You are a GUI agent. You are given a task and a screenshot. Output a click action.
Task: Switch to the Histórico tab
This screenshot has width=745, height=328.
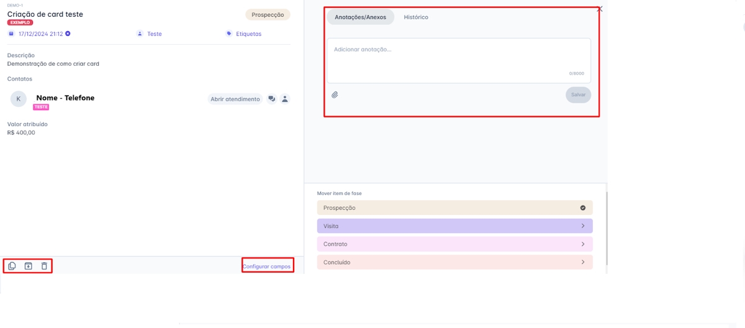click(416, 17)
